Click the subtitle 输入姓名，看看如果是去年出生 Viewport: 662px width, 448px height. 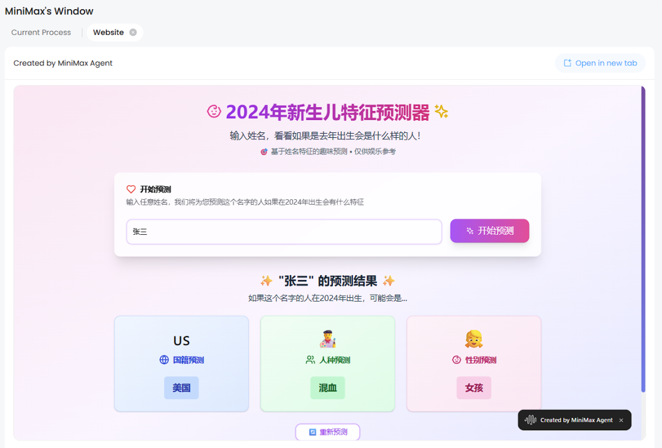point(325,135)
